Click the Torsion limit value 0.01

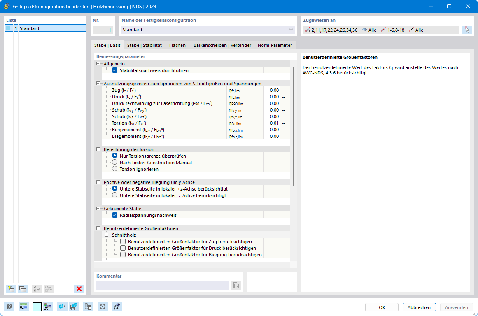[272, 123]
